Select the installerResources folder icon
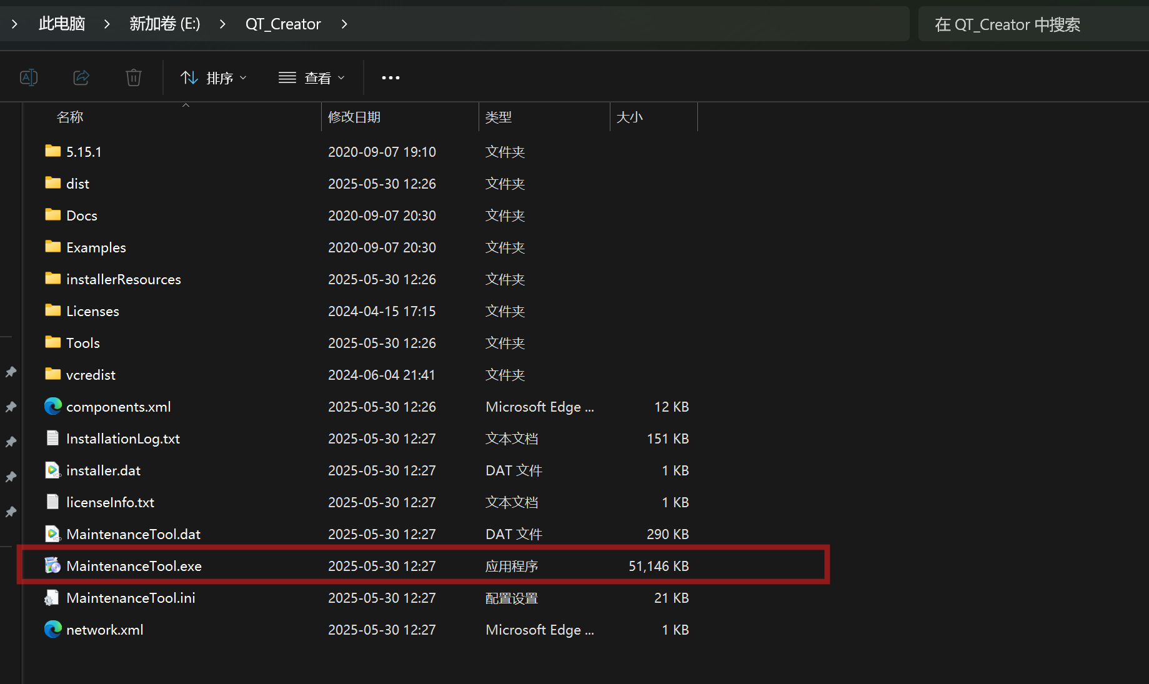Screen dimensions: 1149x684 coord(53,279)
